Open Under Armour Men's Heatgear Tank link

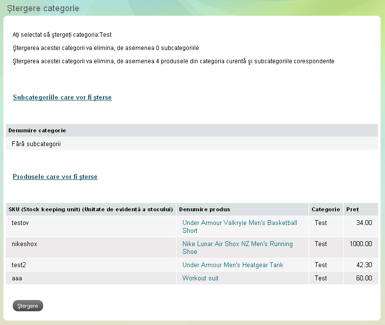232,265
